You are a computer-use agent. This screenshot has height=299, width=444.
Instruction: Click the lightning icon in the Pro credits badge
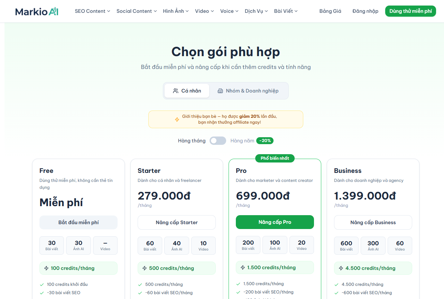pos(243,267)
